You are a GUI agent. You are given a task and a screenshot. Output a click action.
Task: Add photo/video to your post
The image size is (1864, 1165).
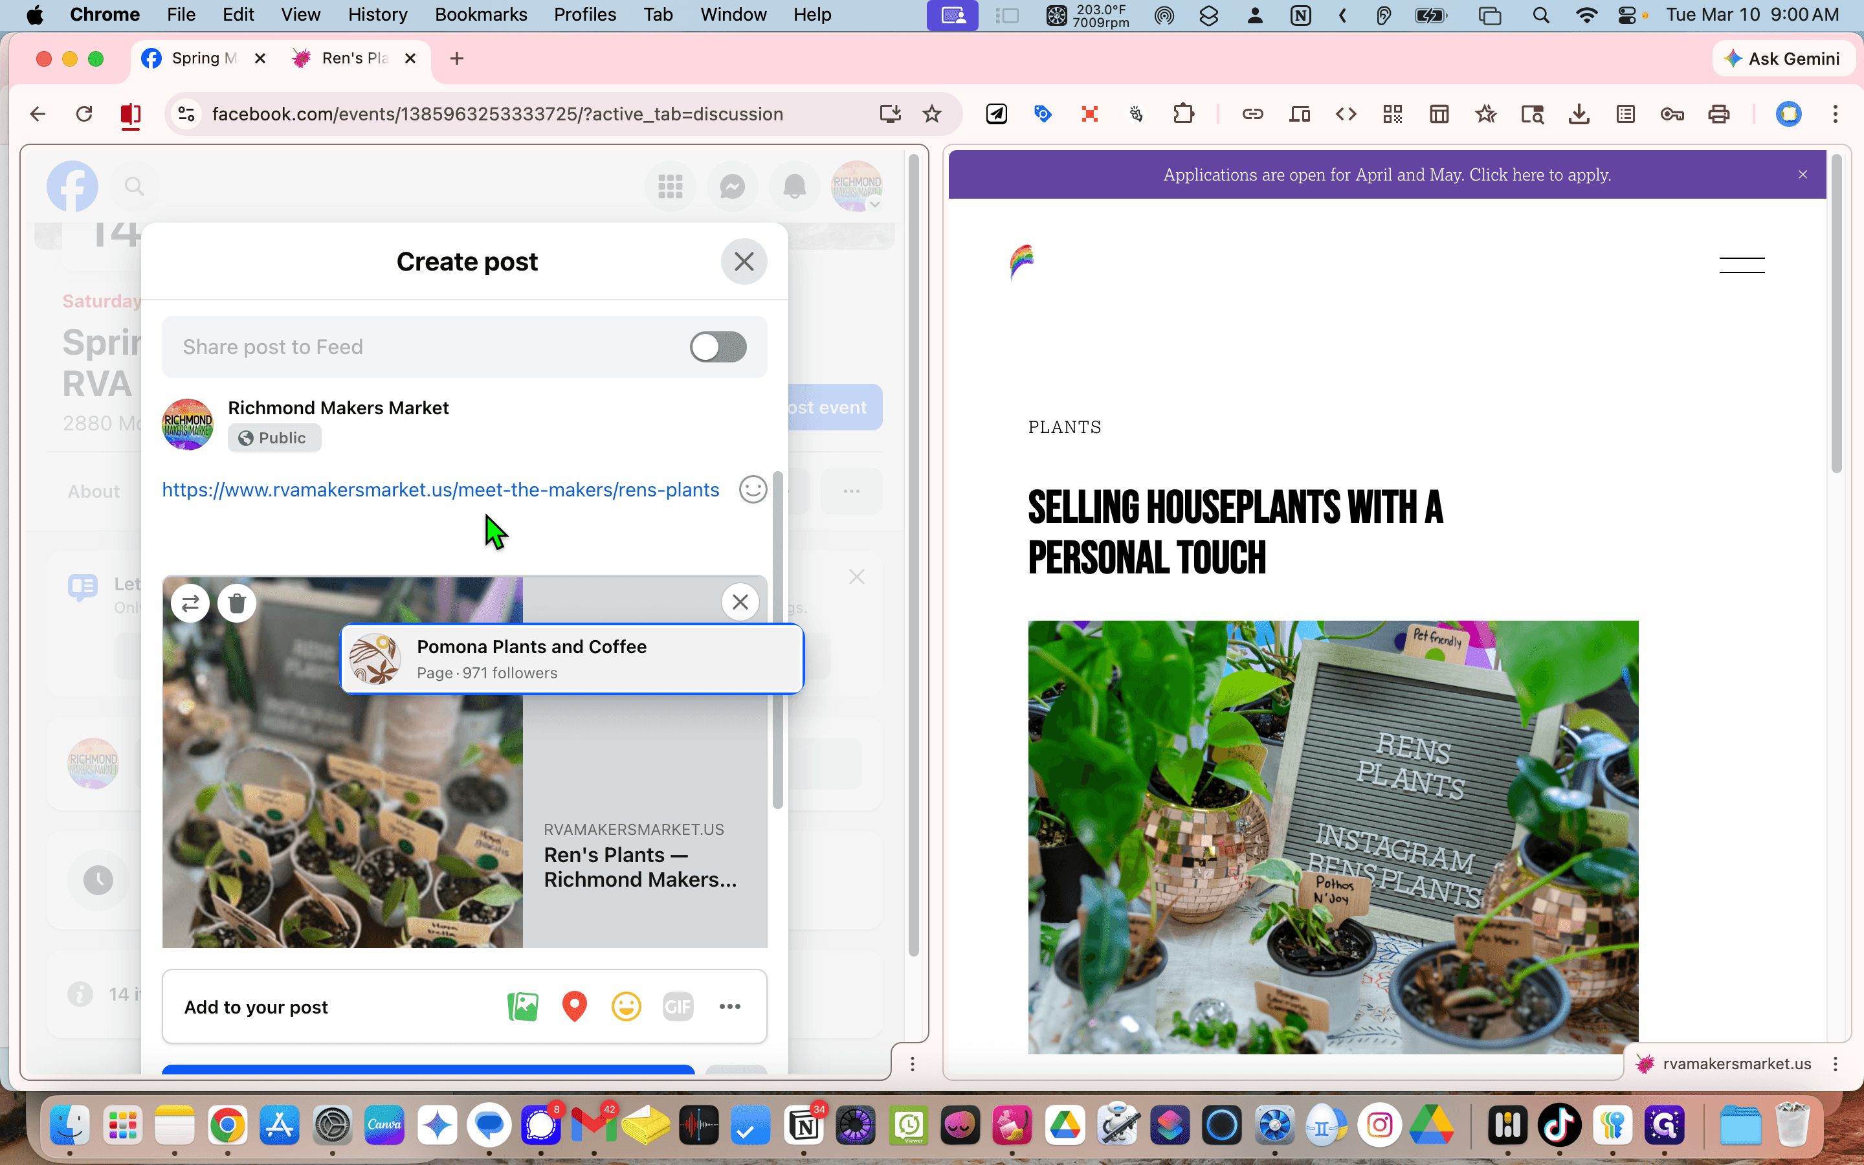coord(523,1006)
